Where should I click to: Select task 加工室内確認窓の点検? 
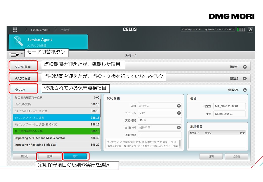pos(56,98)
